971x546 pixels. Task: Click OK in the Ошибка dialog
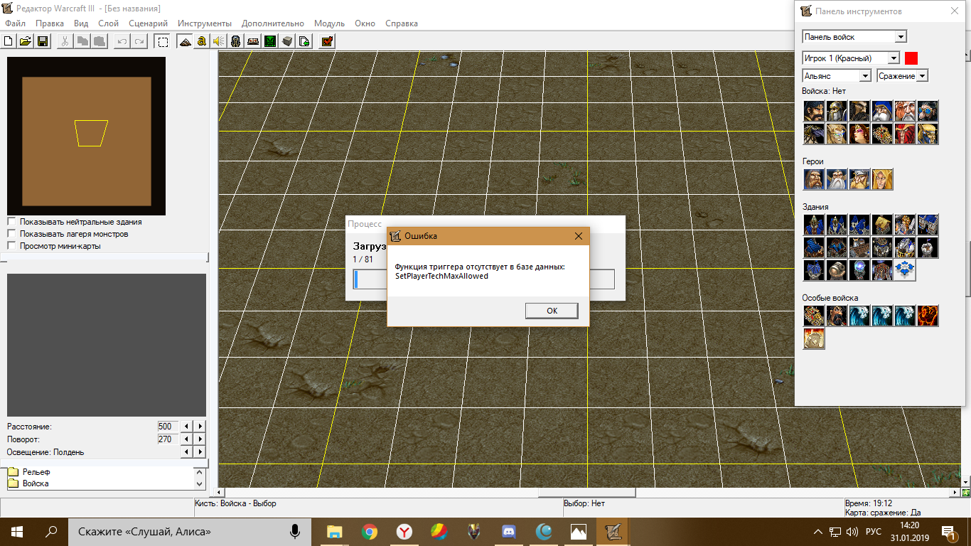tap(552, 311)
